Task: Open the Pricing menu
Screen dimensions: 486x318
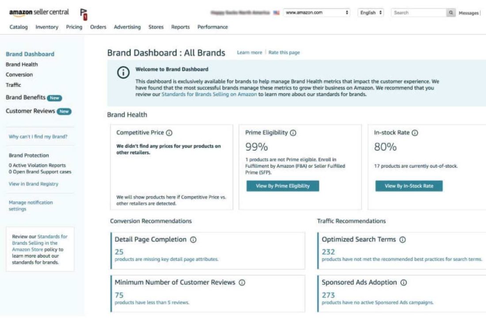Action: pos(74,27)
